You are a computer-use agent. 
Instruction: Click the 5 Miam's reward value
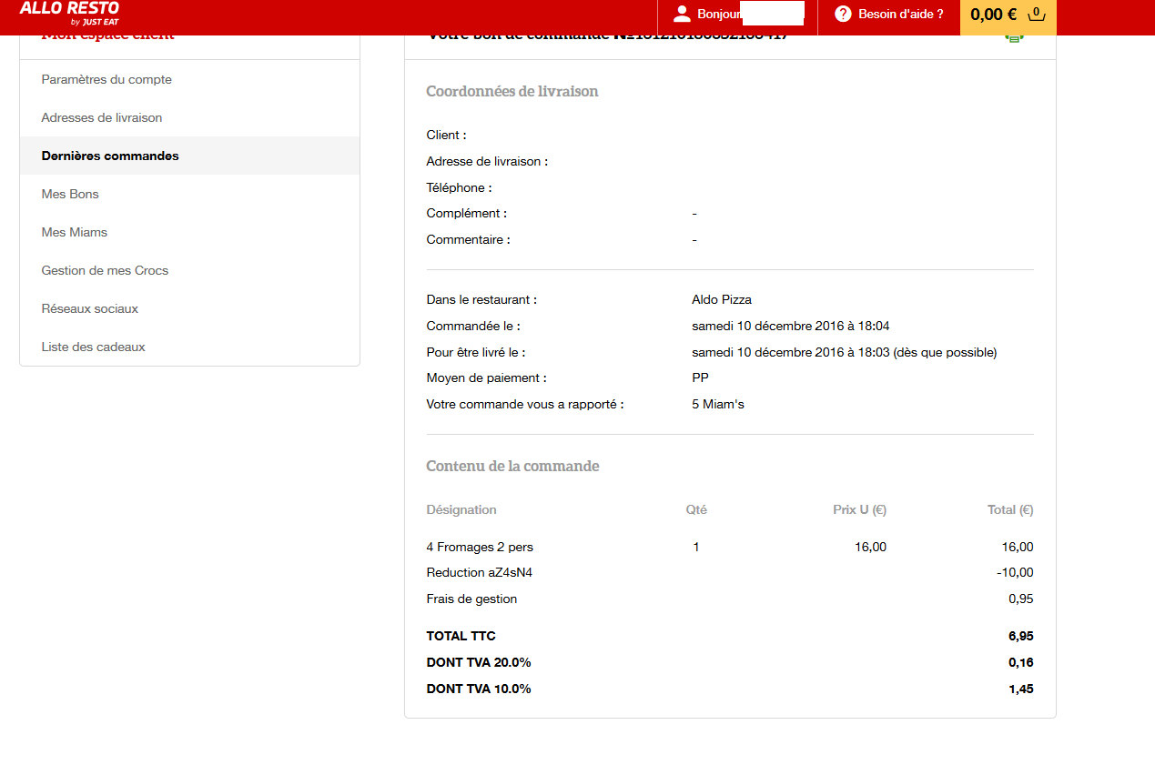point(718,405)
